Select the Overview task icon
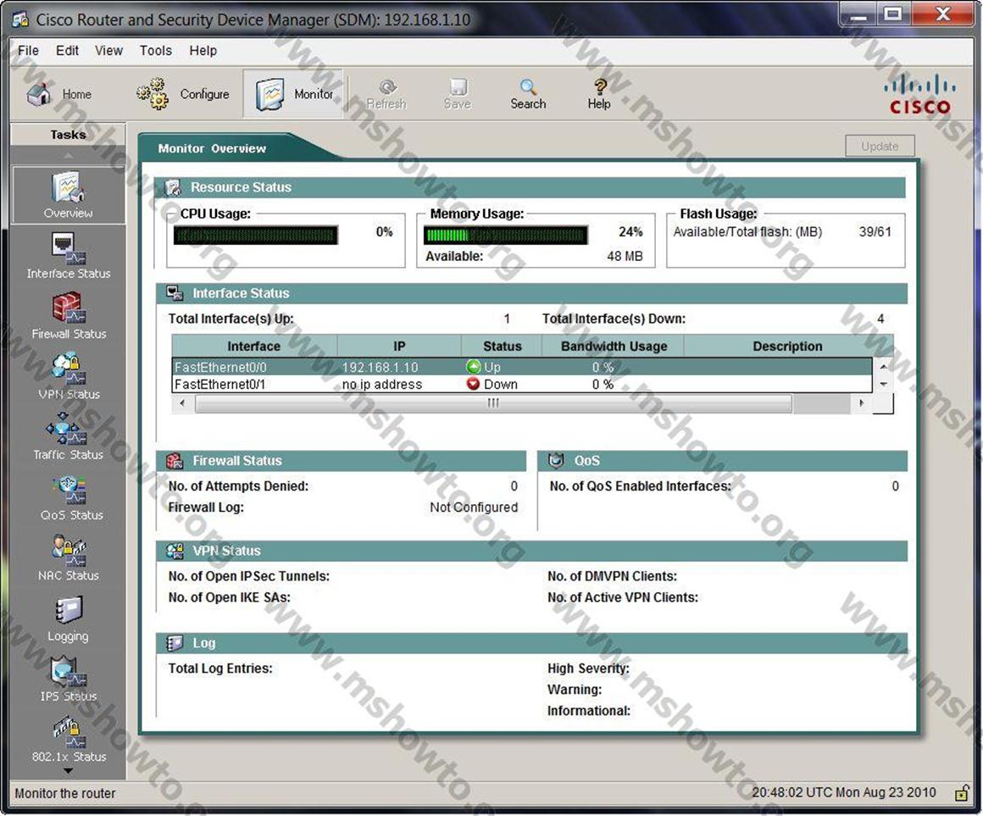Viewport: 983px width, 816px height. coord(69,195)
